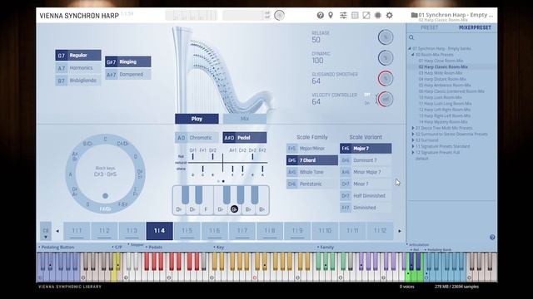Image resolution: width=533 pixels, height=299 pixels.
Task: Click the Velocity Controller knob
Action: pos(386,99)
